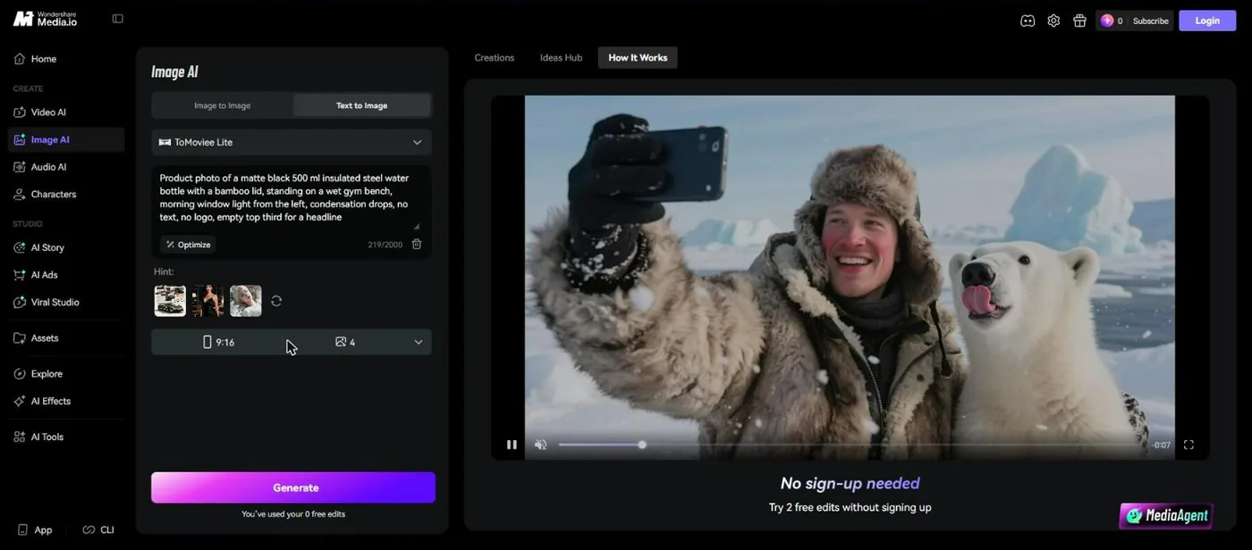Refresh hints with the circular arrow icon

[x=276, y=301]
